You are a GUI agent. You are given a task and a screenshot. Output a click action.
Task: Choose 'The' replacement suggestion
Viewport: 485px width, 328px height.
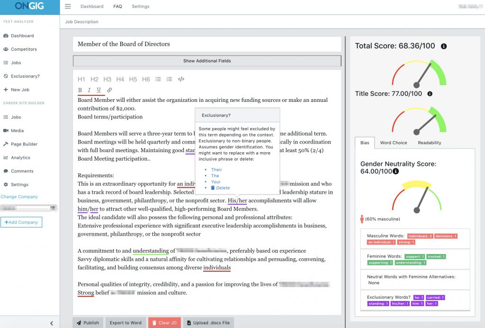[215, 176]
